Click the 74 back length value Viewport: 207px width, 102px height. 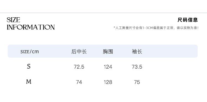click(x=79, y=82)
